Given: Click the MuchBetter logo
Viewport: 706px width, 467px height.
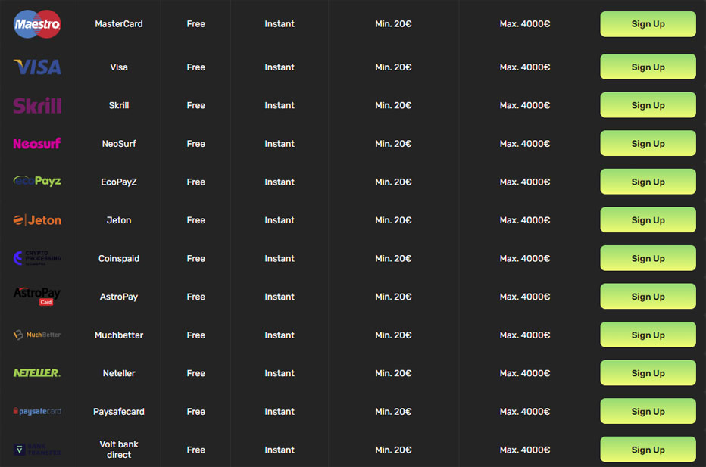Looking at the screenshot, I should click(x=37, y=335).
